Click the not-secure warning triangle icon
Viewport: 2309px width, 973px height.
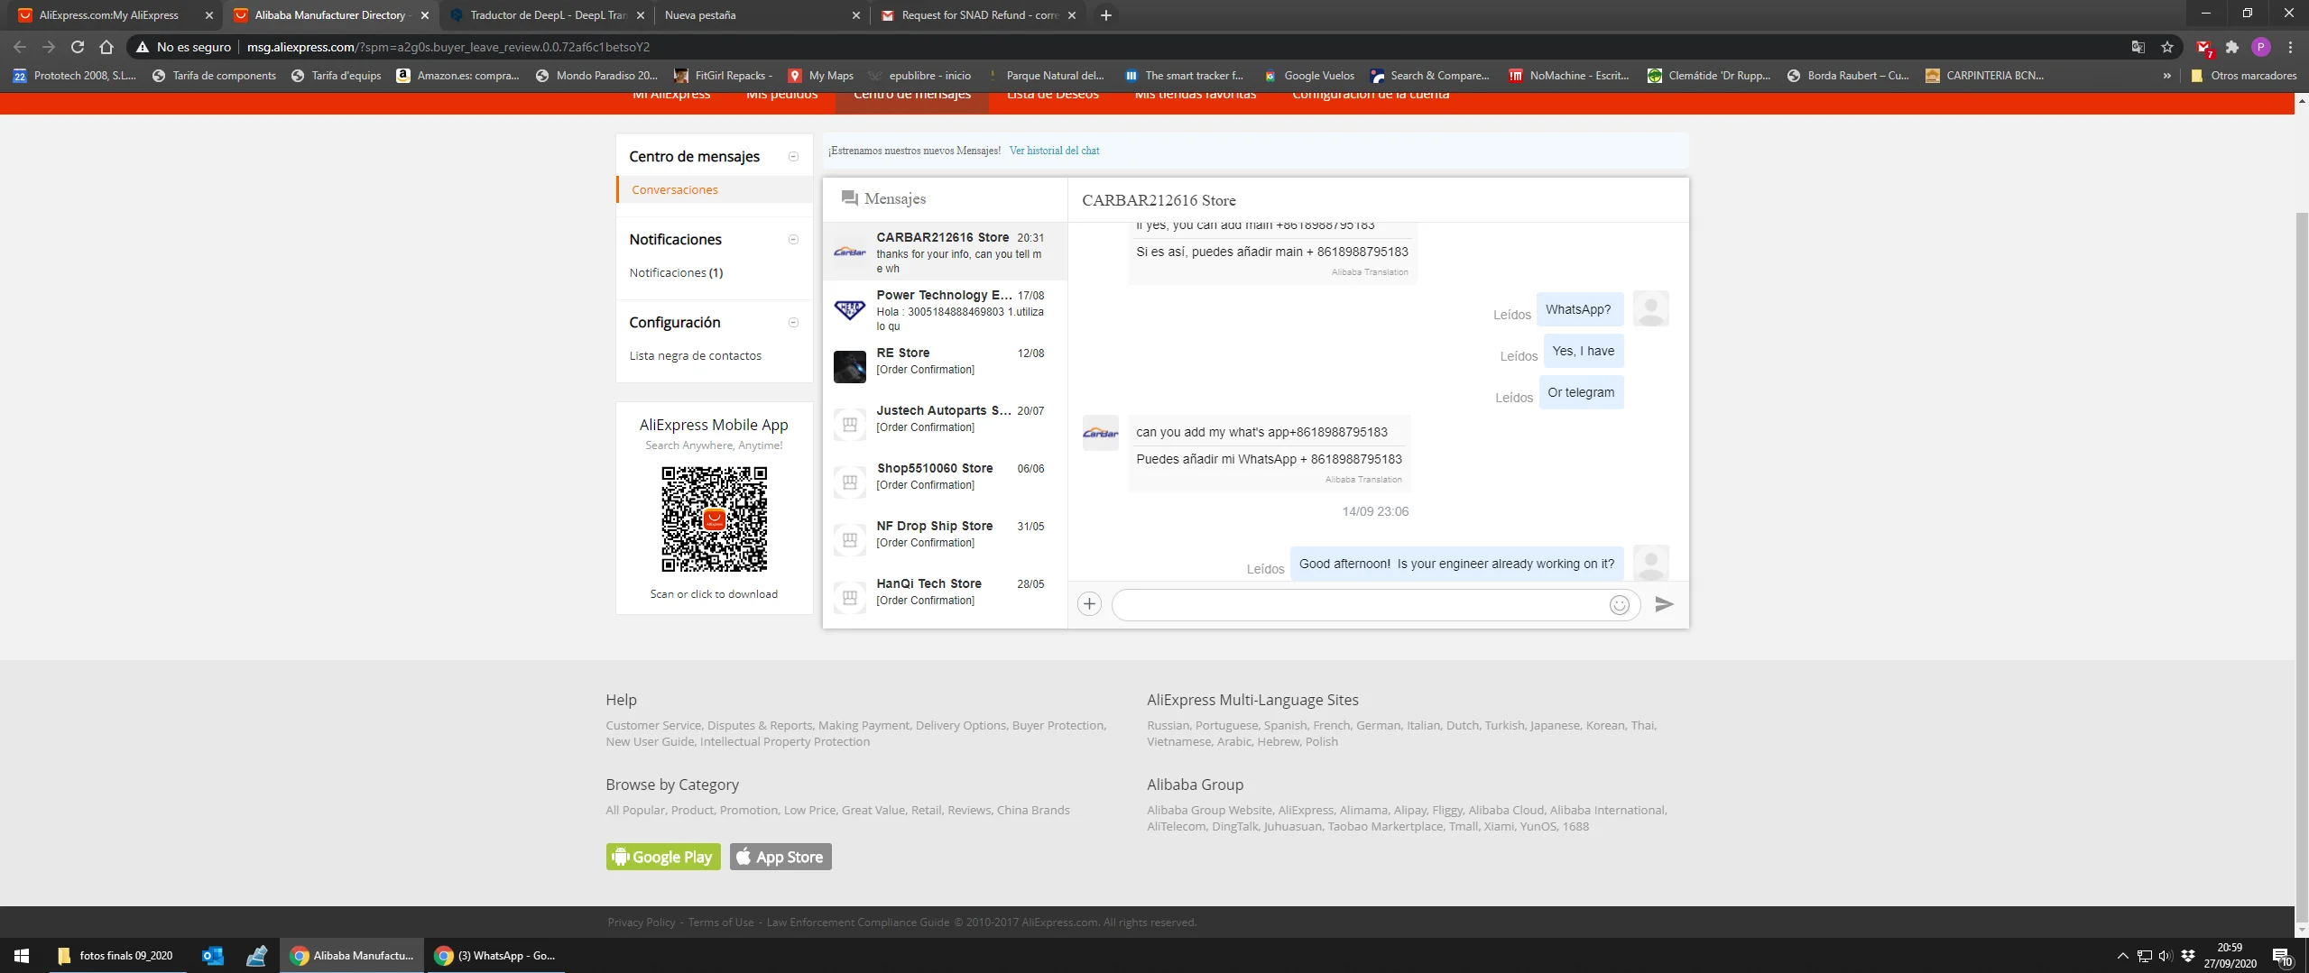[142, 47]
